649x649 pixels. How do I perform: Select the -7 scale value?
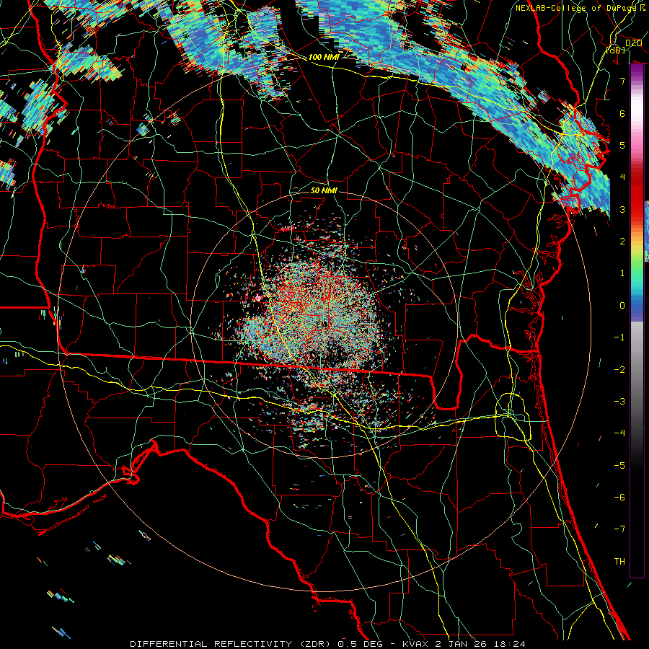[x=619, y=529]
